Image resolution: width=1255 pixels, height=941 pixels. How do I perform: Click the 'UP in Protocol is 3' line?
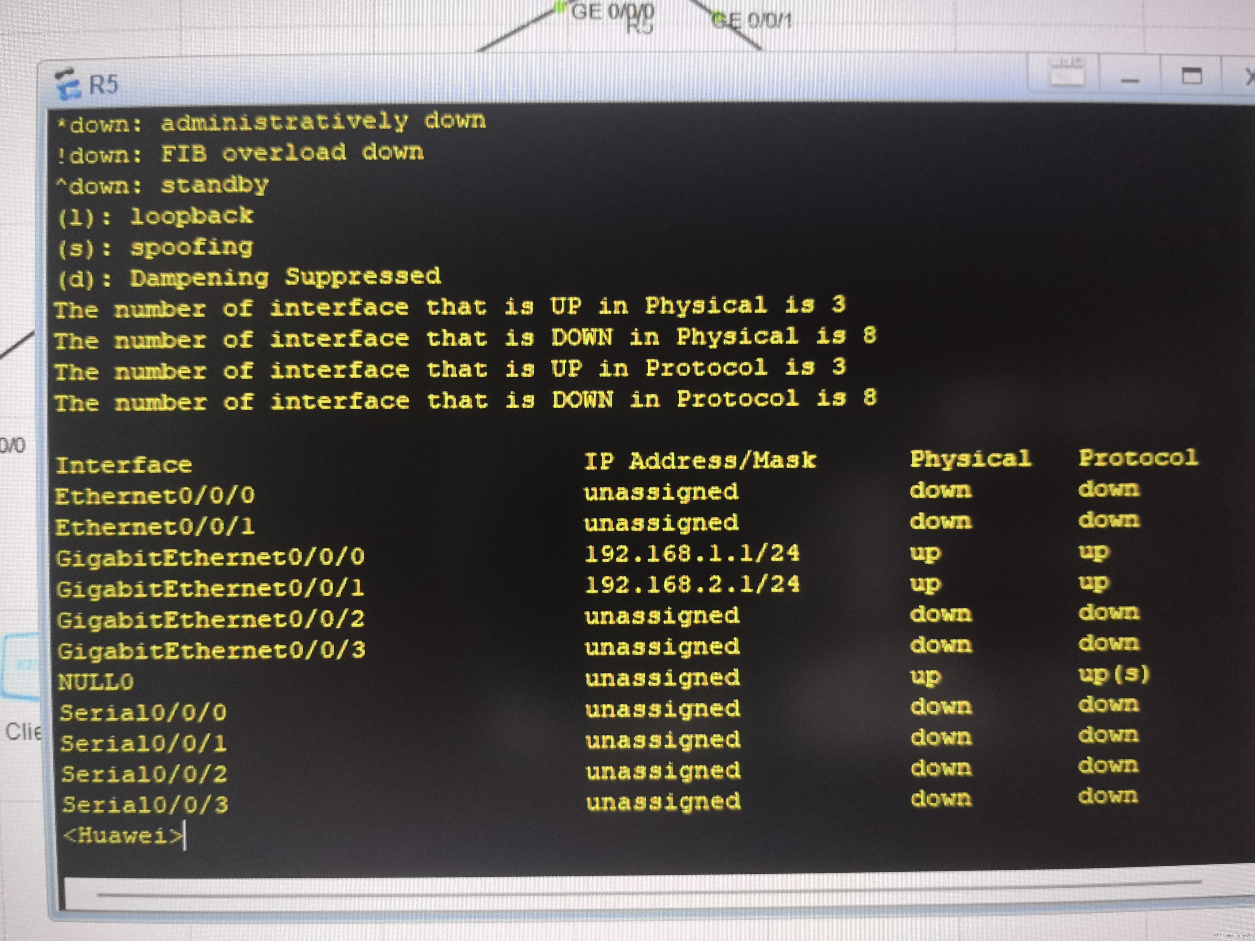coord(450,370)
